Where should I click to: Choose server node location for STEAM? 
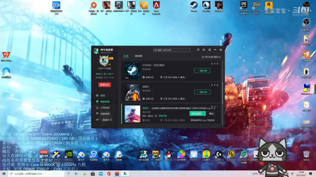pos(173,77)
